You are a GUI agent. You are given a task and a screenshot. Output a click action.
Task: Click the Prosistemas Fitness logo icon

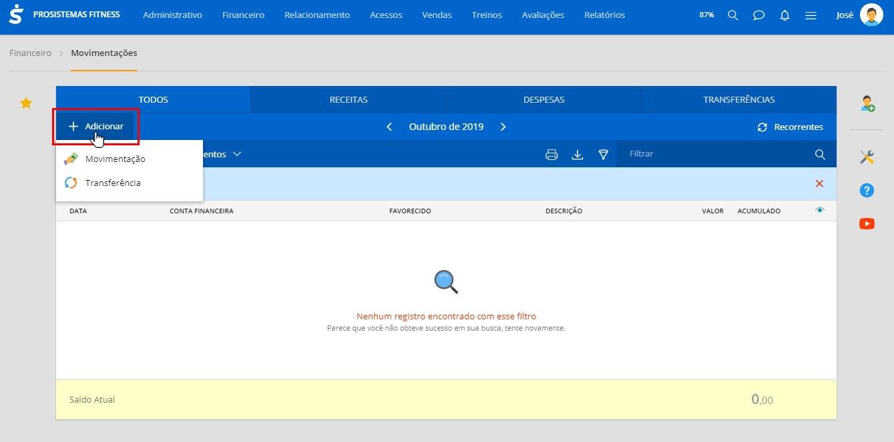(16, 14)
